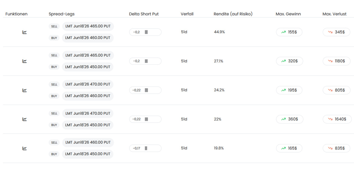The image size is (354, 170).
Task: Open chart icon for 465/460 put spread
Action: [x=25, y=32]
